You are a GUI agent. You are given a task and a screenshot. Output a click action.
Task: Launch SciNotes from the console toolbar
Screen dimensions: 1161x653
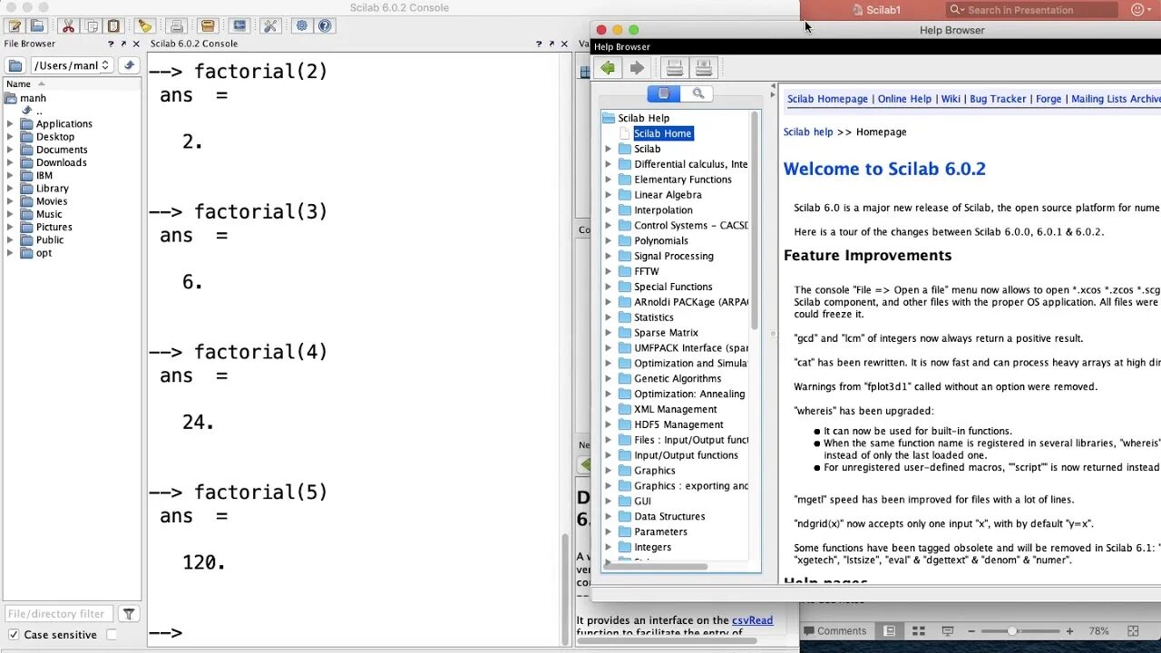15,26
